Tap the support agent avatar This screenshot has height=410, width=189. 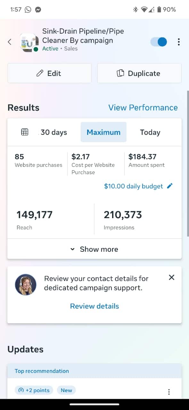point(26,284)
